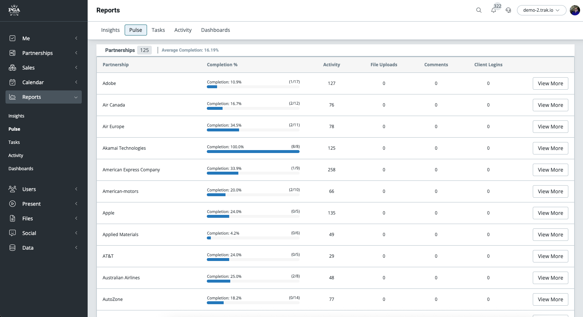Open View More for Air Europe

[550, 127]
